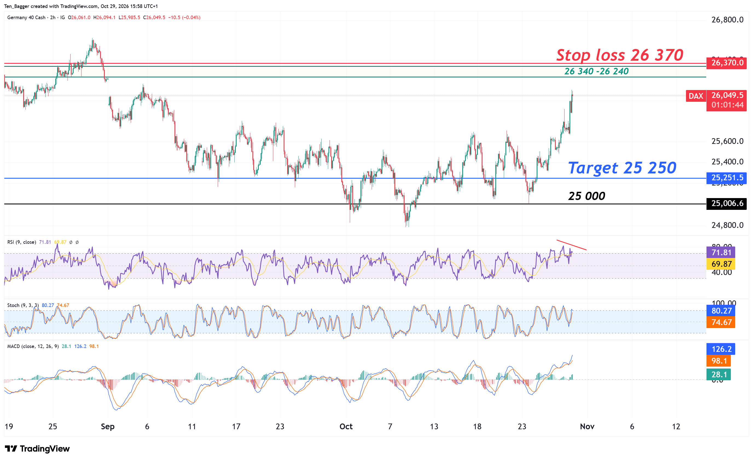Click the red 26,370.0 price label
The image size is (753, 461).
(x=727, y=63)
